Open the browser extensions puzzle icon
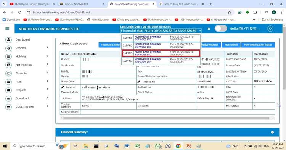 click(255, 13)
